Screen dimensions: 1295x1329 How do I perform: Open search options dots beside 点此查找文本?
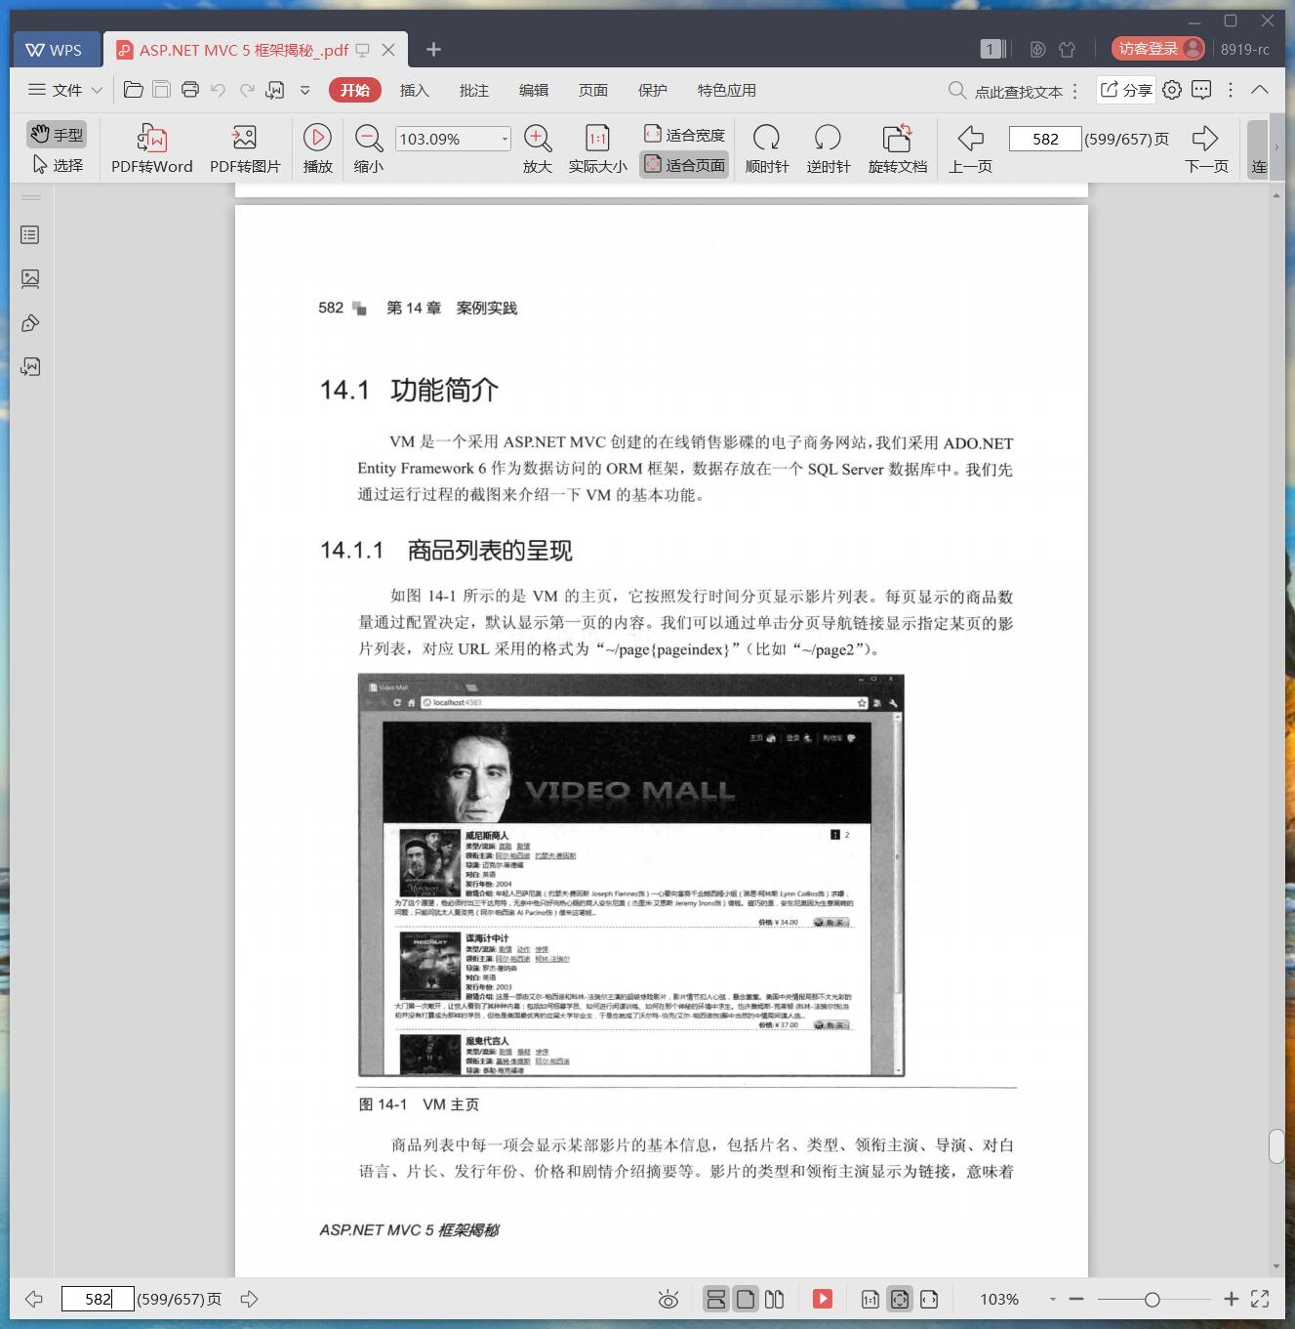click(x=1074, y=91)
